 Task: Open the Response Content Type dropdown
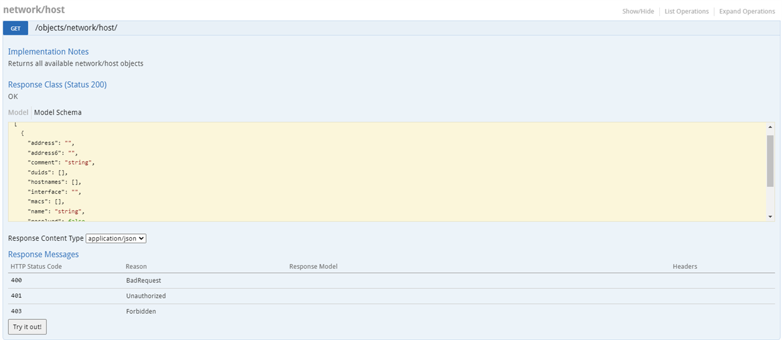coord(116,238)
